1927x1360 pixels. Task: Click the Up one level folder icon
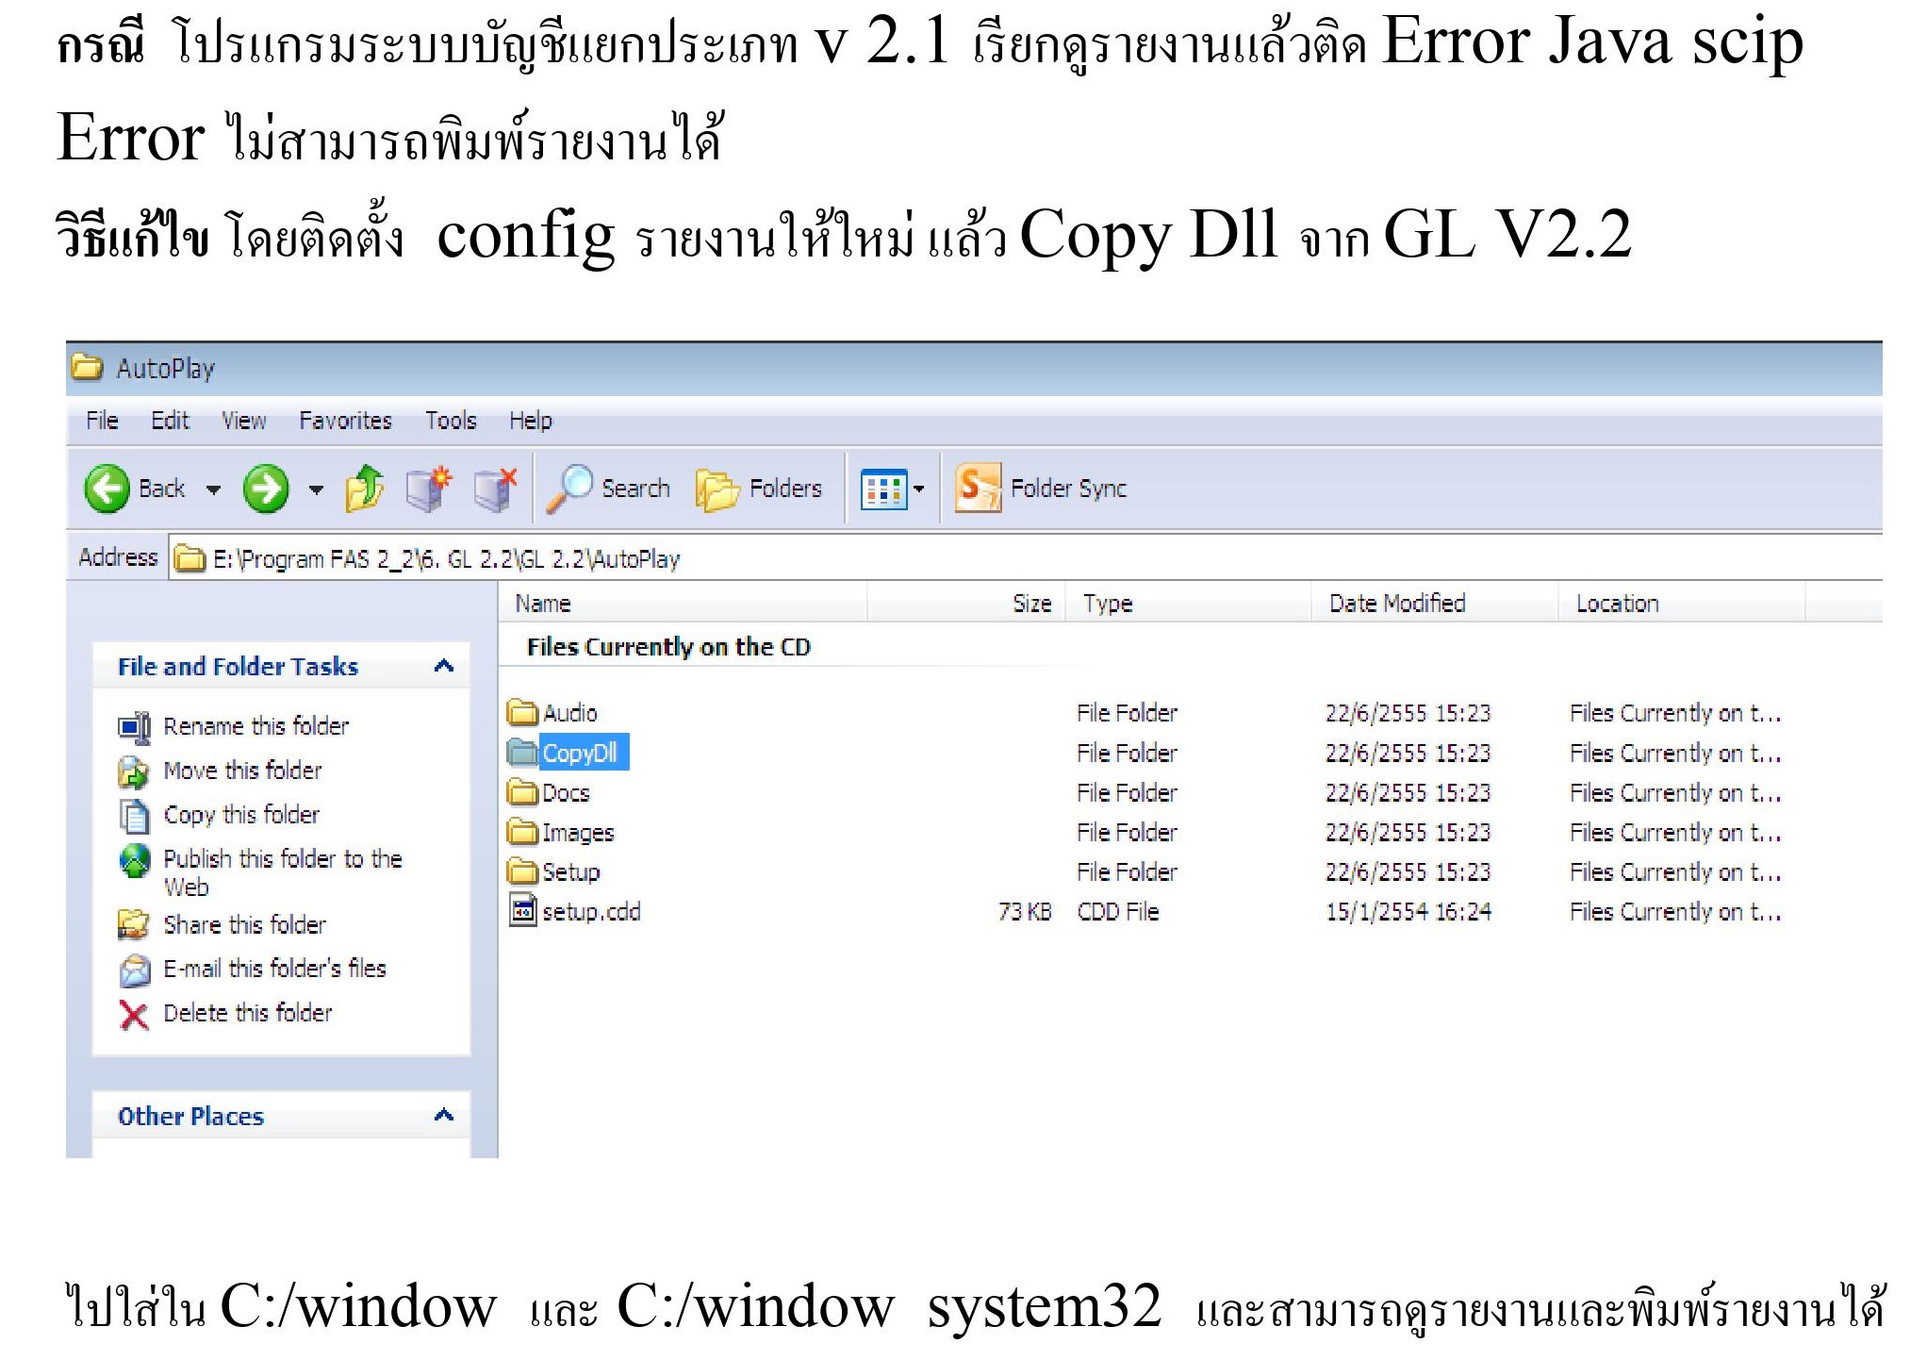tap(363, 489)
